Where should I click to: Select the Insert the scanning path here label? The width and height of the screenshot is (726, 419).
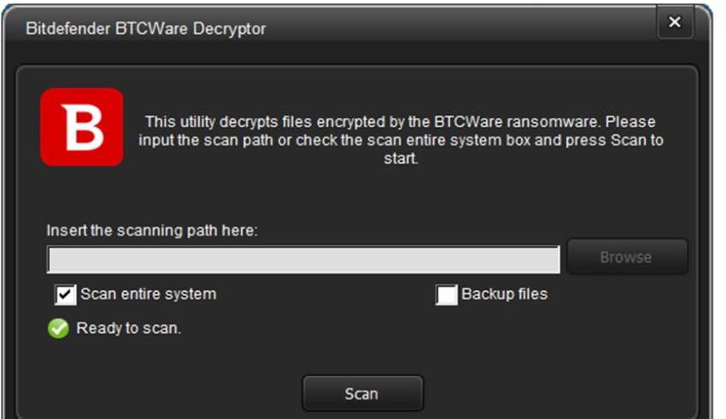coord(152,230)
